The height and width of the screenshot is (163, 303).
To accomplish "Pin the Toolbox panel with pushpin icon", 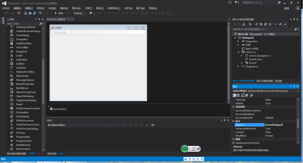I will click(39, 19).
